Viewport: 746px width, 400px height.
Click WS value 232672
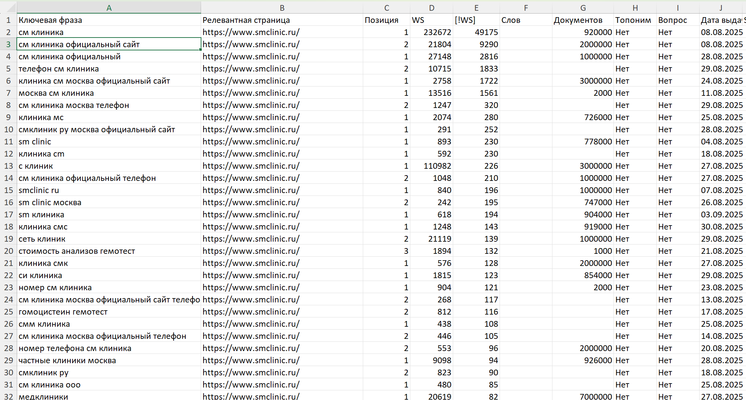pos(432,32)
